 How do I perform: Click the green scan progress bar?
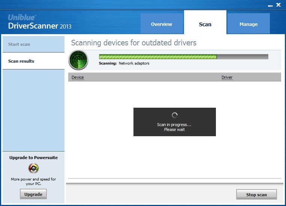184,57
